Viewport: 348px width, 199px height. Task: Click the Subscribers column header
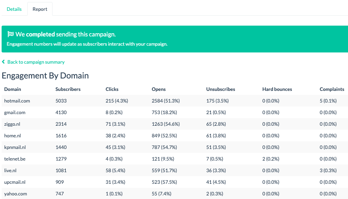click(x=68, y=89)
